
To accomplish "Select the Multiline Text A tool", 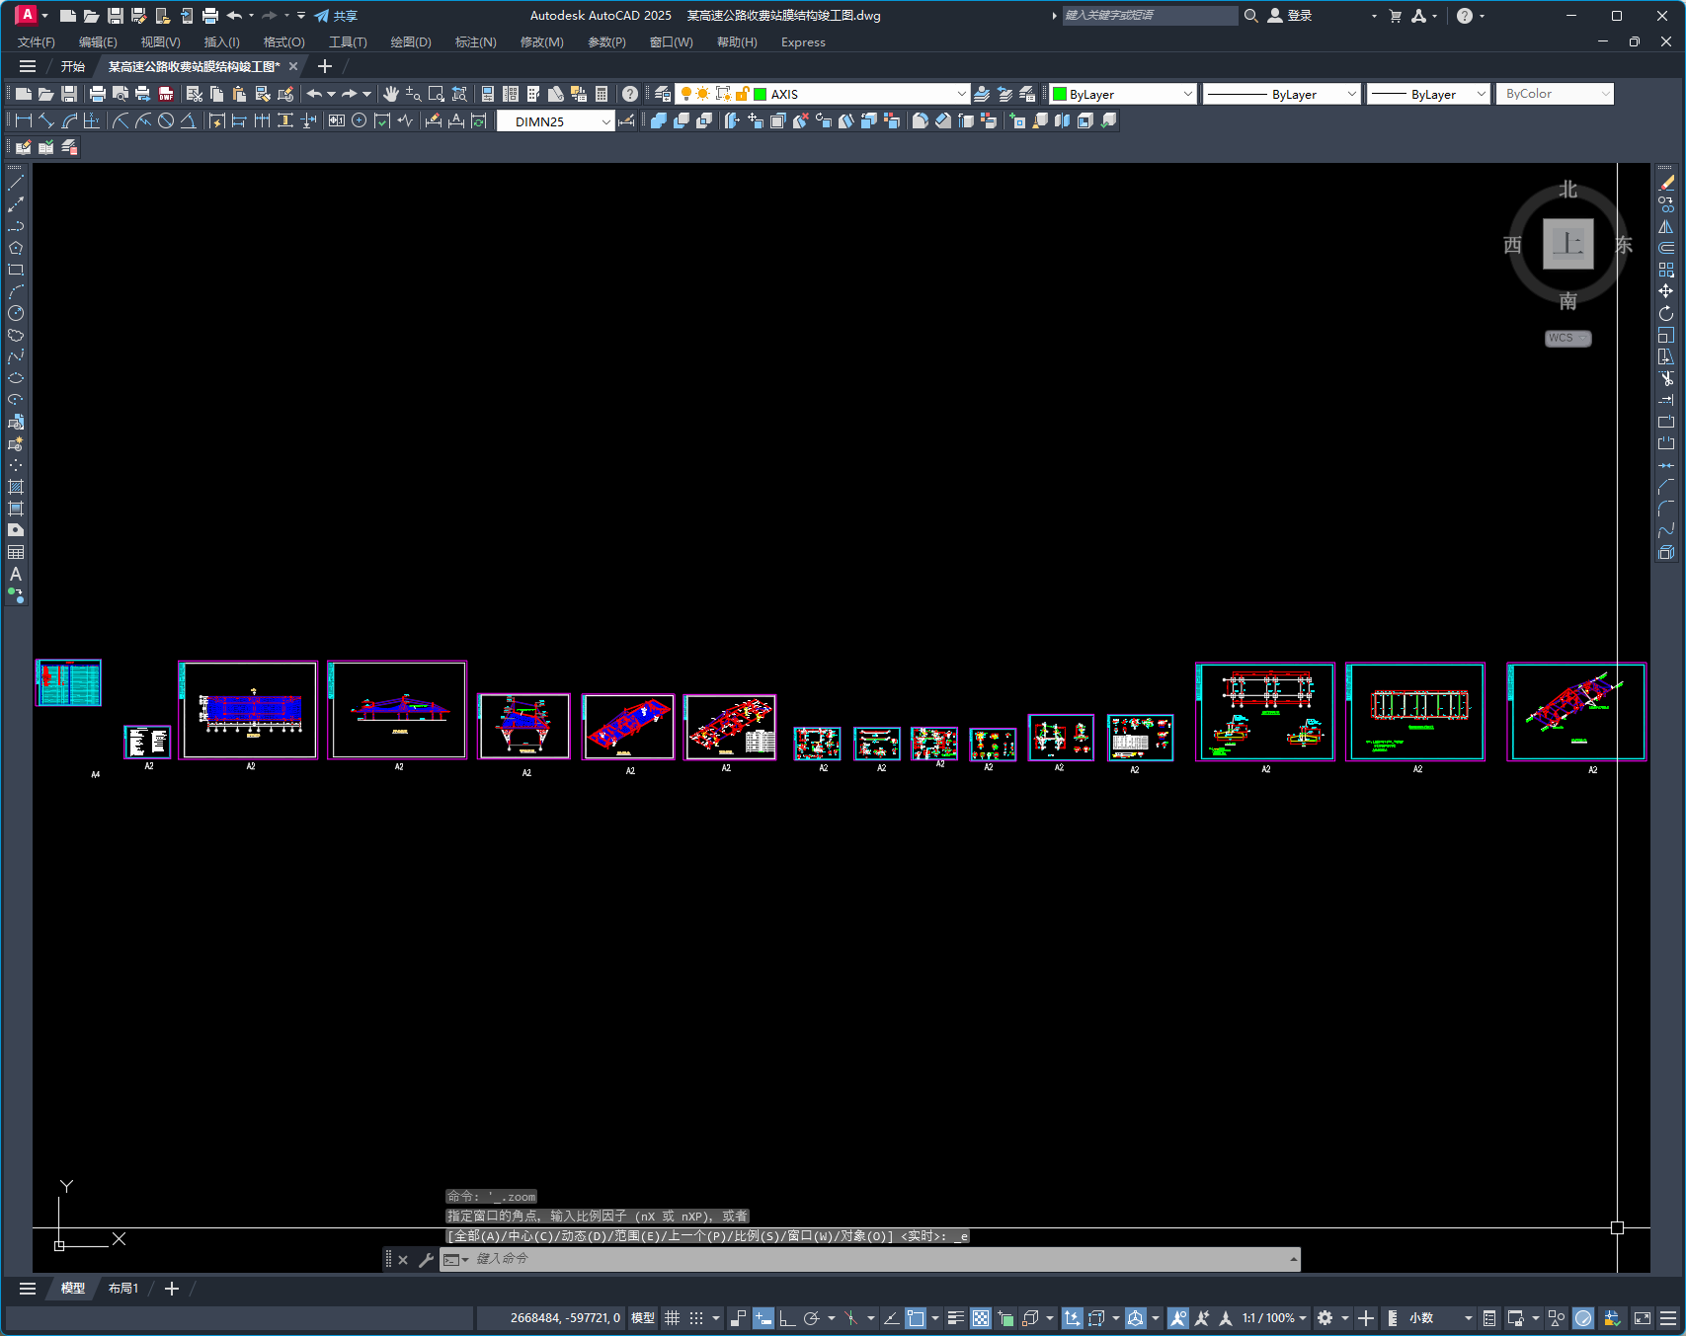I will click(16, 574).
